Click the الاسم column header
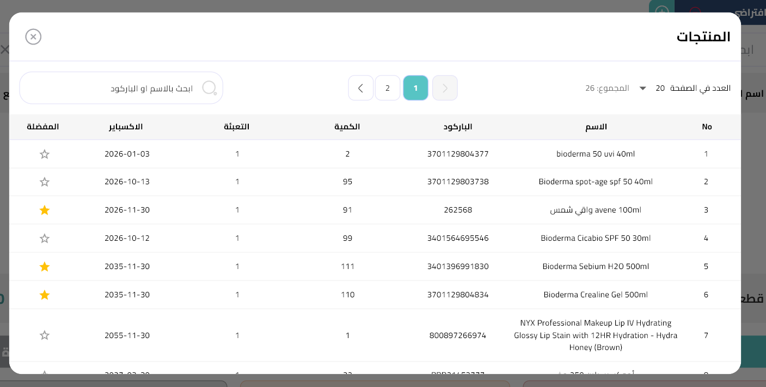 pos(596,127)
